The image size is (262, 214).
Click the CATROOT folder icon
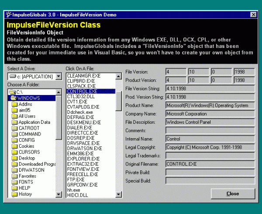tap(15, 128)
